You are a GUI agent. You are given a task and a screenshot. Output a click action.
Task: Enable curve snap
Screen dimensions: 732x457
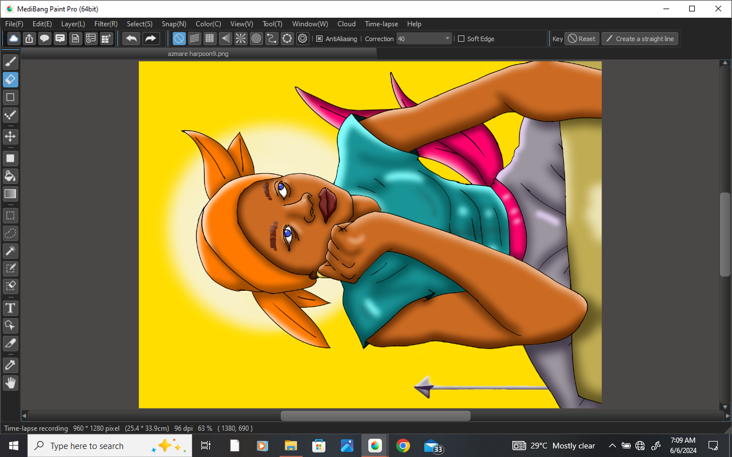tap(272, 39)
